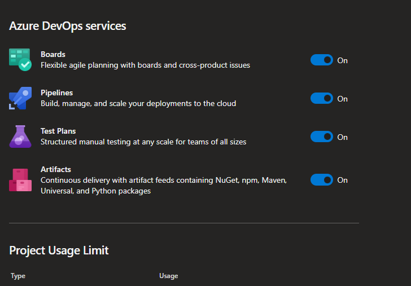Click the On label beside Pipelines toggle

[342, 99]
